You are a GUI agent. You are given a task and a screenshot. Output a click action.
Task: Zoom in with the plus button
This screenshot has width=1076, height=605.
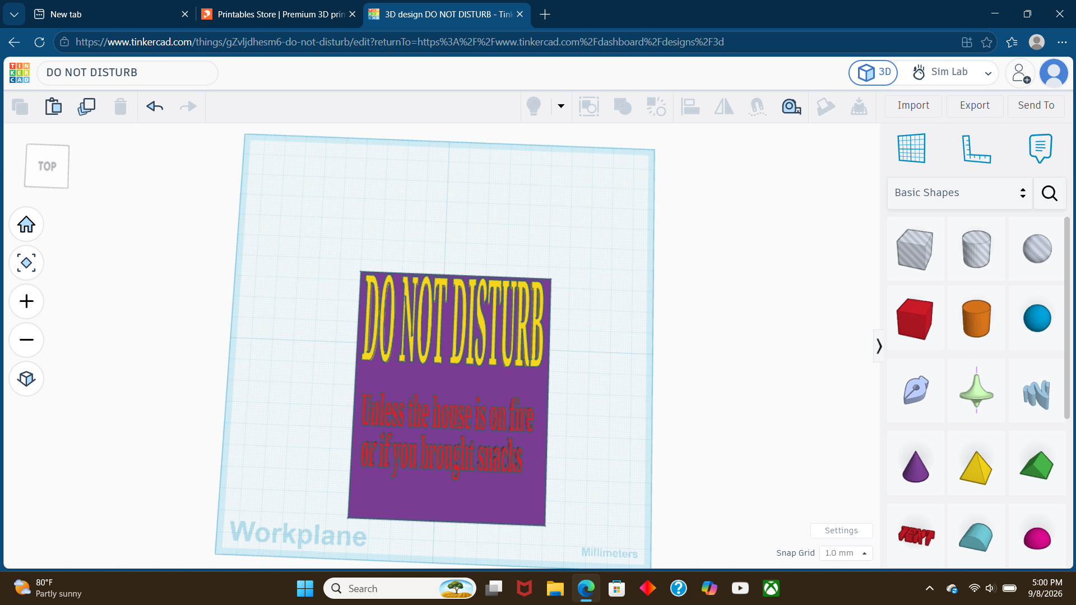pyautogui.click(x=26, y=301)
